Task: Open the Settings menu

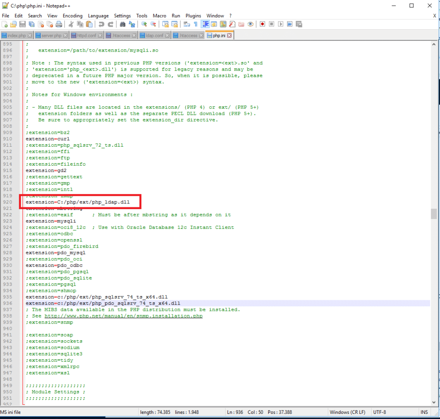Action: point(122,16)
